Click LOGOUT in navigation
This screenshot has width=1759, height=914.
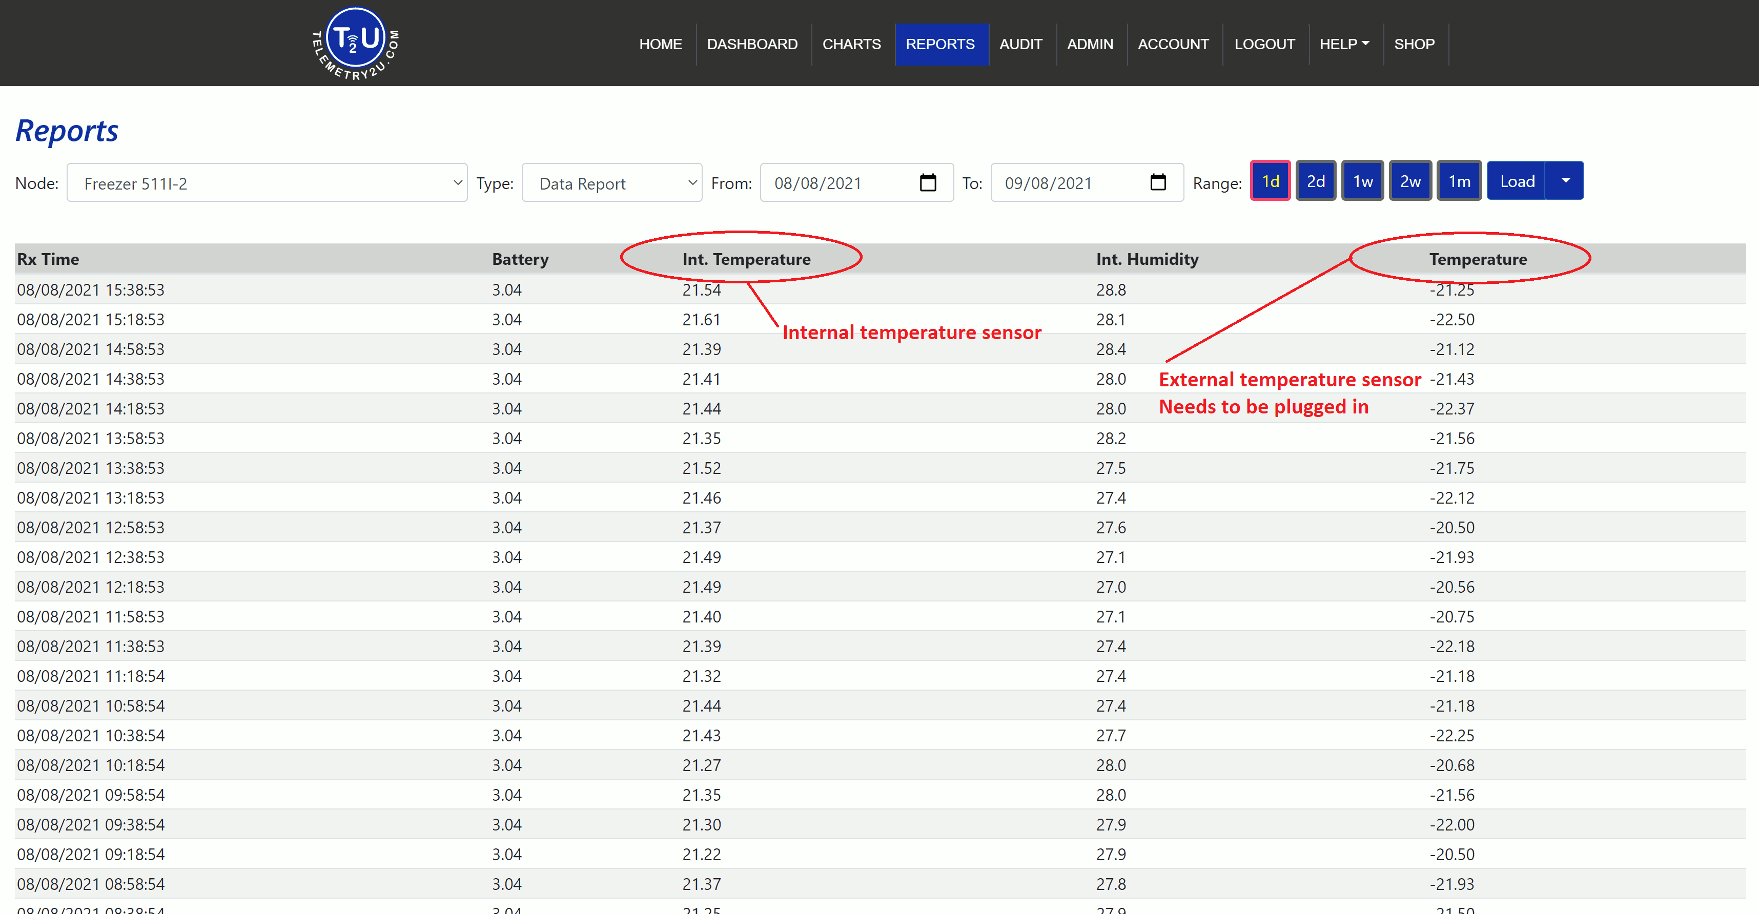pos(1264,45)
